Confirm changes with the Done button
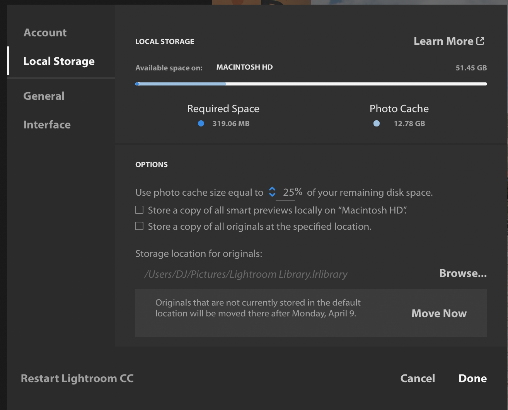508x410 pixels. [x=472, y=378]
